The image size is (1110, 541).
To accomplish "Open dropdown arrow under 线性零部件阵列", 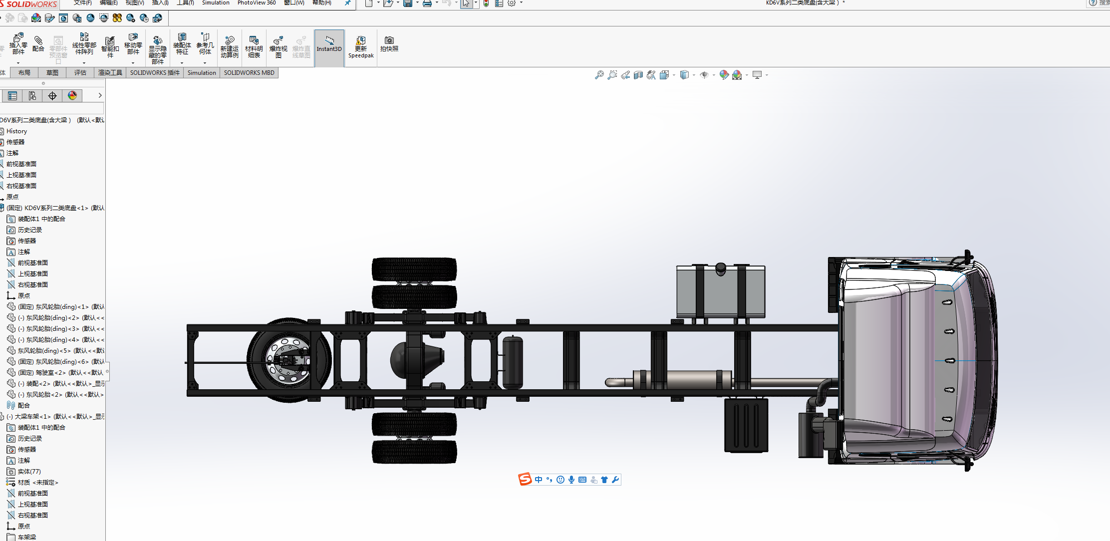I will point(84,63).
